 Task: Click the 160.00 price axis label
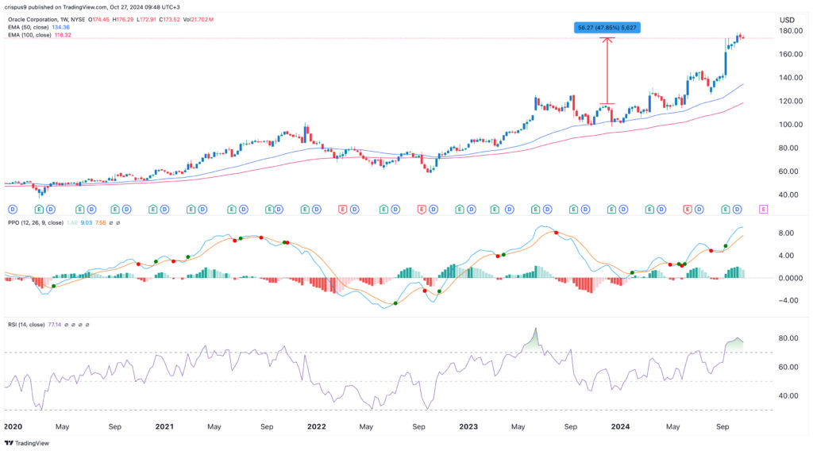[791, 55]
